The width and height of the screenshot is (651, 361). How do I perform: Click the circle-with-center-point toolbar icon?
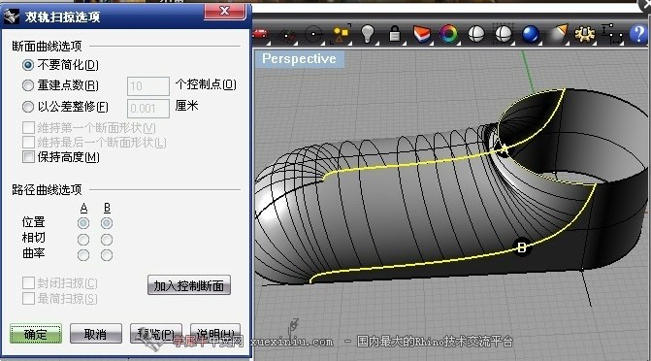[313, 34]
